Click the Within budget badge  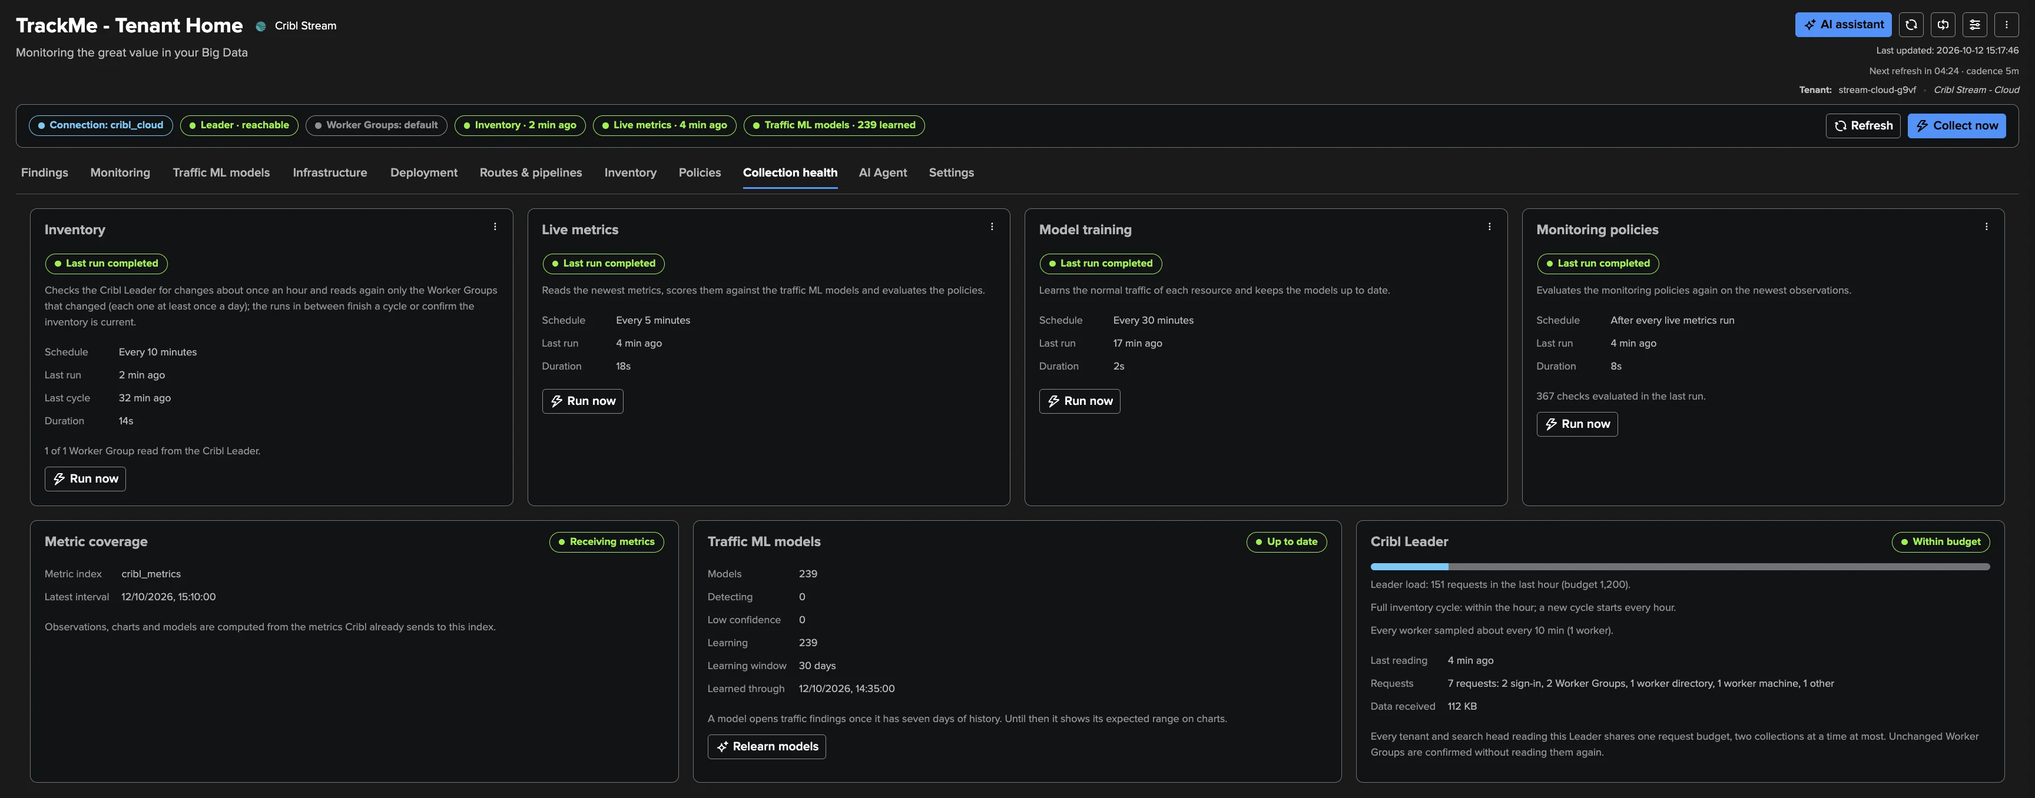point(1940,541)
